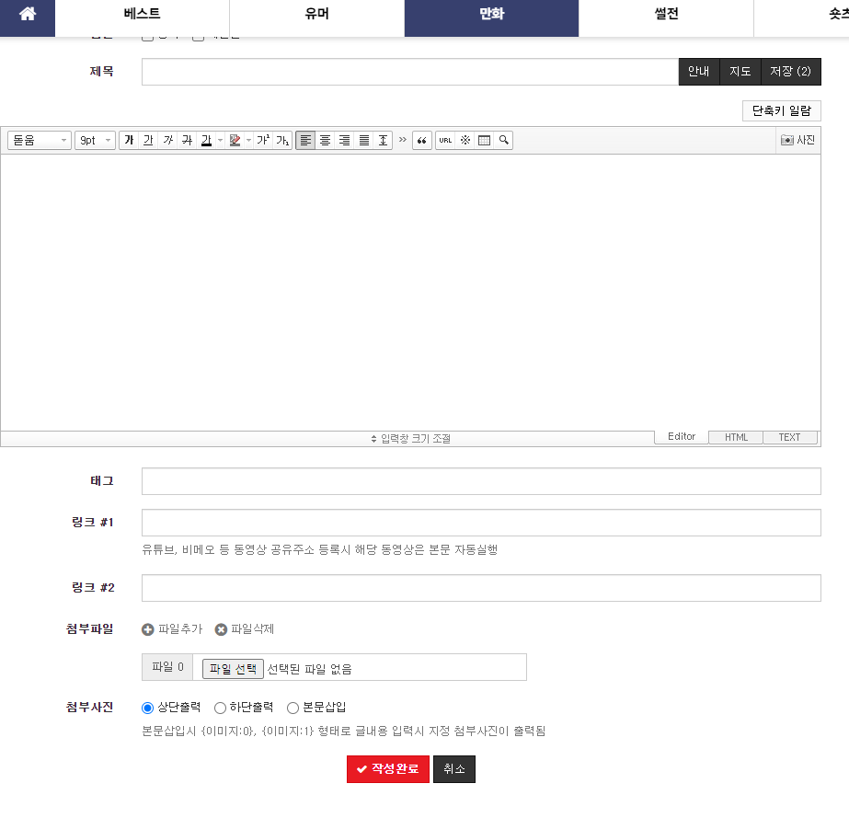
Task: Open the 돋움 font family dropdown
Action: click(40, 140)
